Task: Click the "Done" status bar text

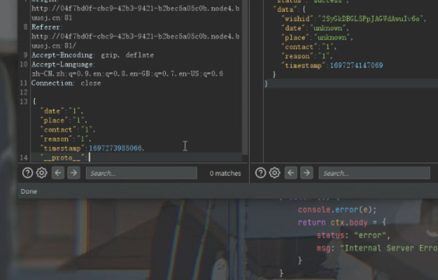Action: [29, 192]
